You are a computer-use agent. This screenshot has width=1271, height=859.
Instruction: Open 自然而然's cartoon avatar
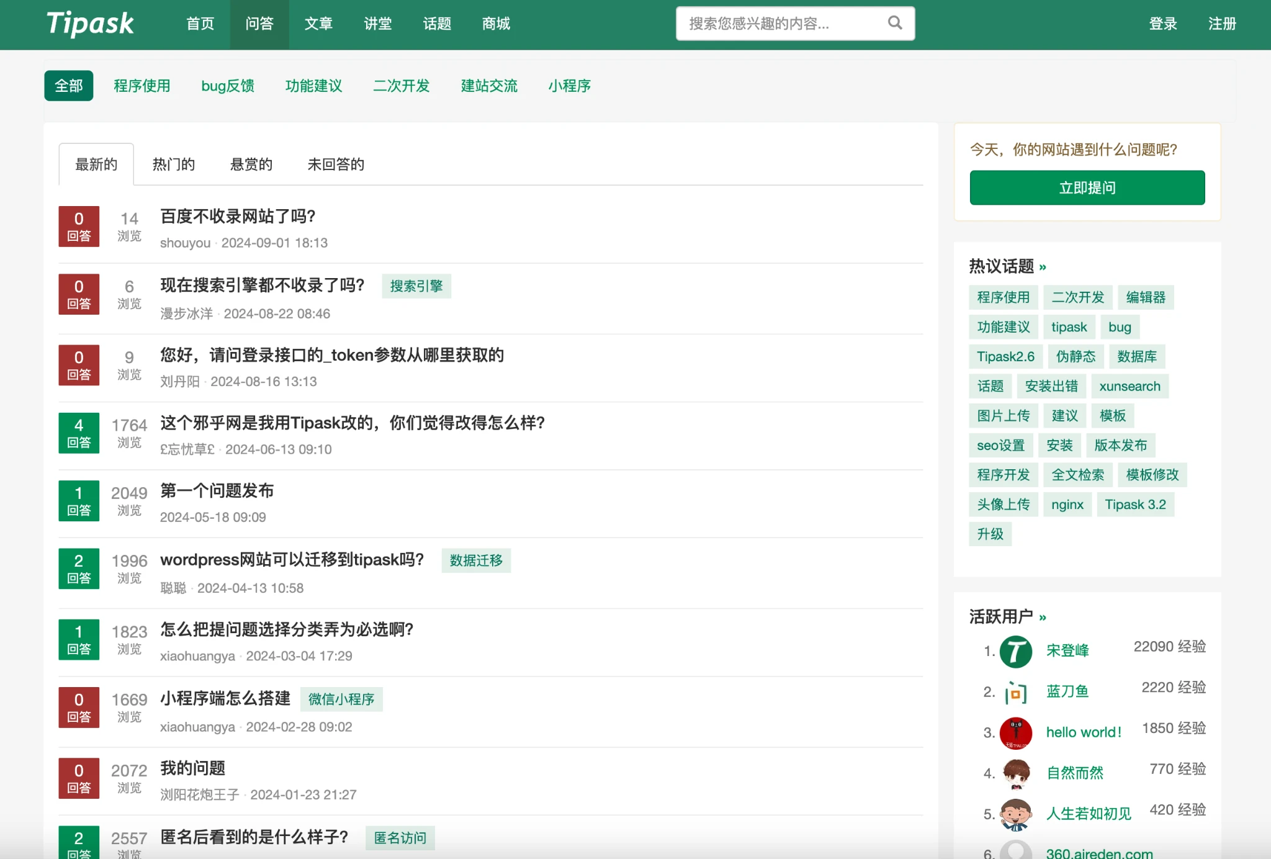[1016, 773]
